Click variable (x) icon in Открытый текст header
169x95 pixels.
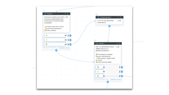click(118, 17)
